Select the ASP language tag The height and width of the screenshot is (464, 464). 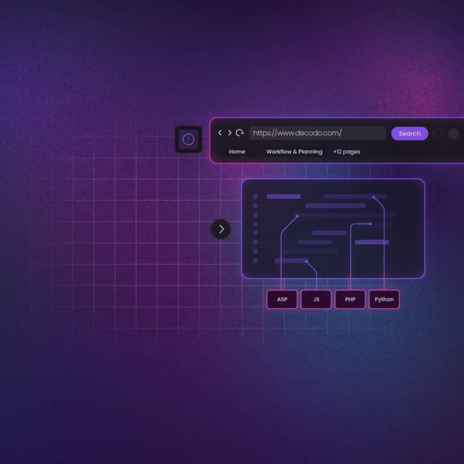click(x=282, y=299)
